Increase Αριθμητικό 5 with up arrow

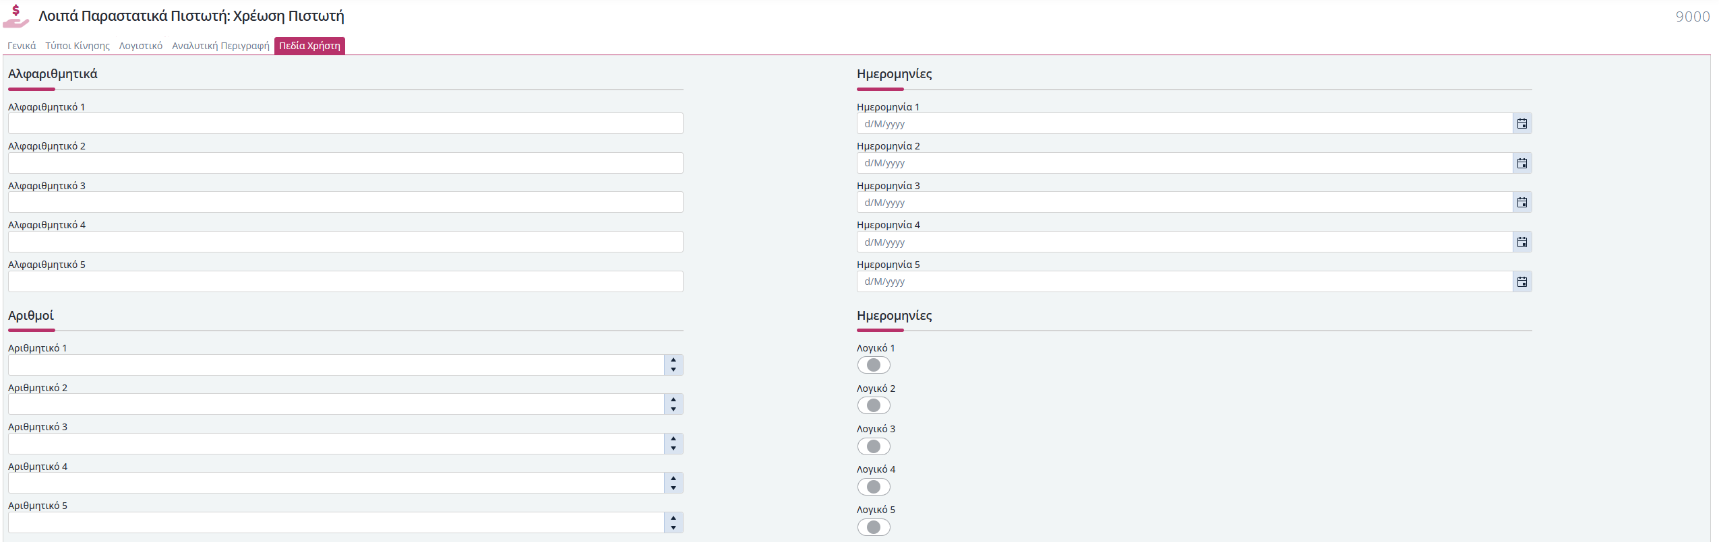pos(673,518)
